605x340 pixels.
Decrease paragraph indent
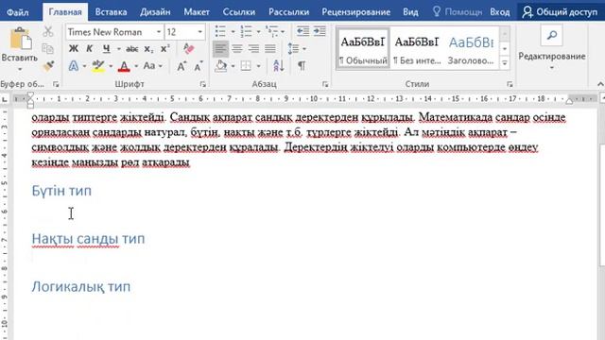coord(302,31)
